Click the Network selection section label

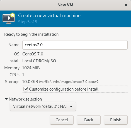coord(25,99)
